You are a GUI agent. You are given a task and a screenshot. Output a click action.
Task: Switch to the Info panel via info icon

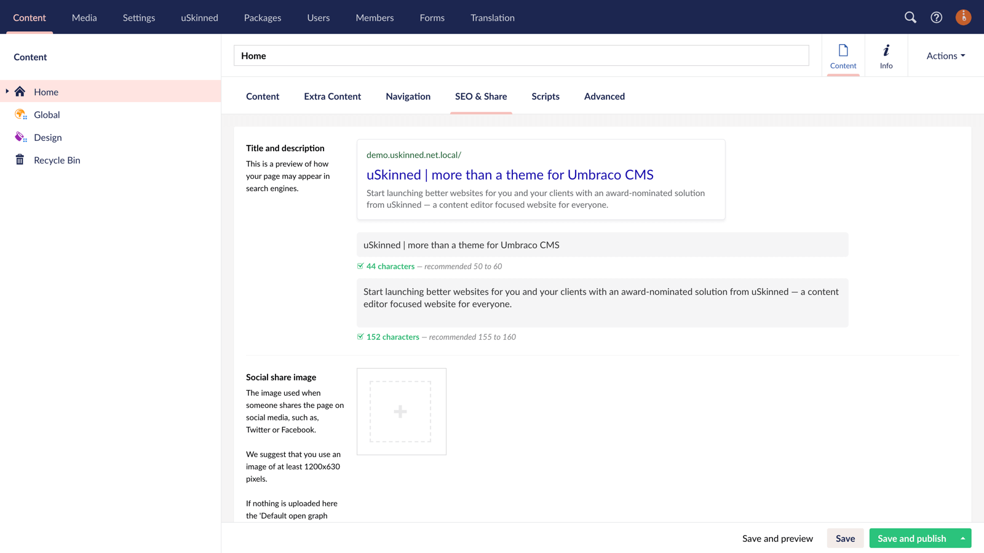tap(886, 55)
